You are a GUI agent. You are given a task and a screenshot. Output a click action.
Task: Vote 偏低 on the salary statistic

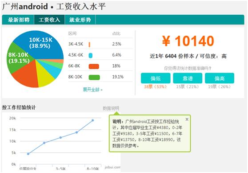point(156,78)
